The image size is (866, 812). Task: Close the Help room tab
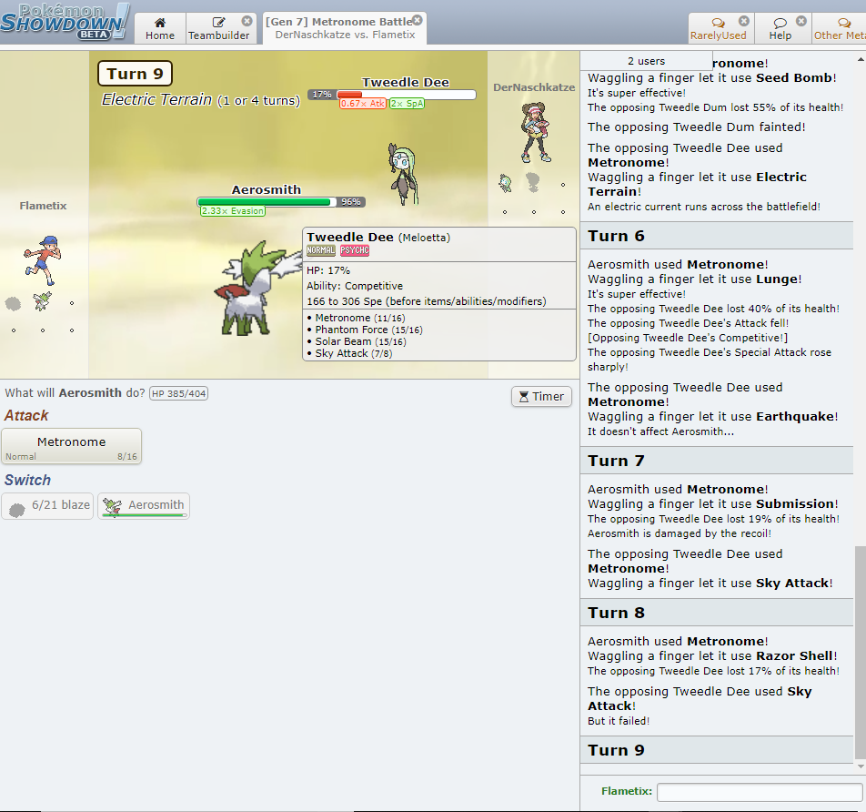[x=801, y=20]
